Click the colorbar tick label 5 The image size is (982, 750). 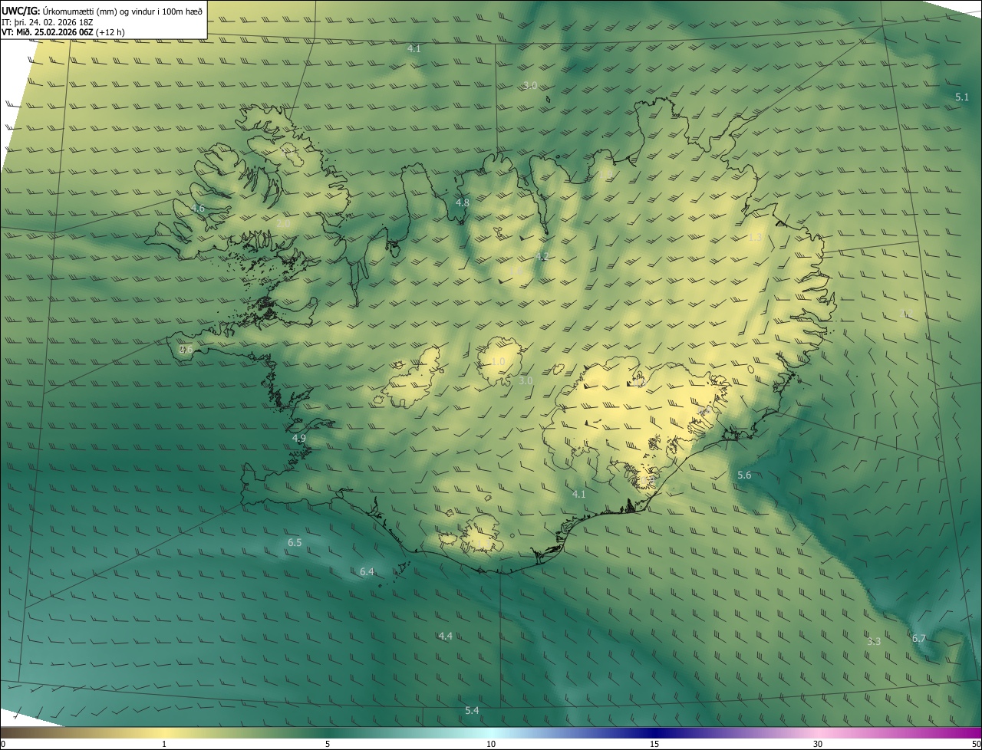pyautogui.click(x=328, y=745)
